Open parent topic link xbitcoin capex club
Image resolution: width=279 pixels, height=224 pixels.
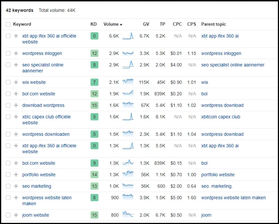(x=221, y=117)
